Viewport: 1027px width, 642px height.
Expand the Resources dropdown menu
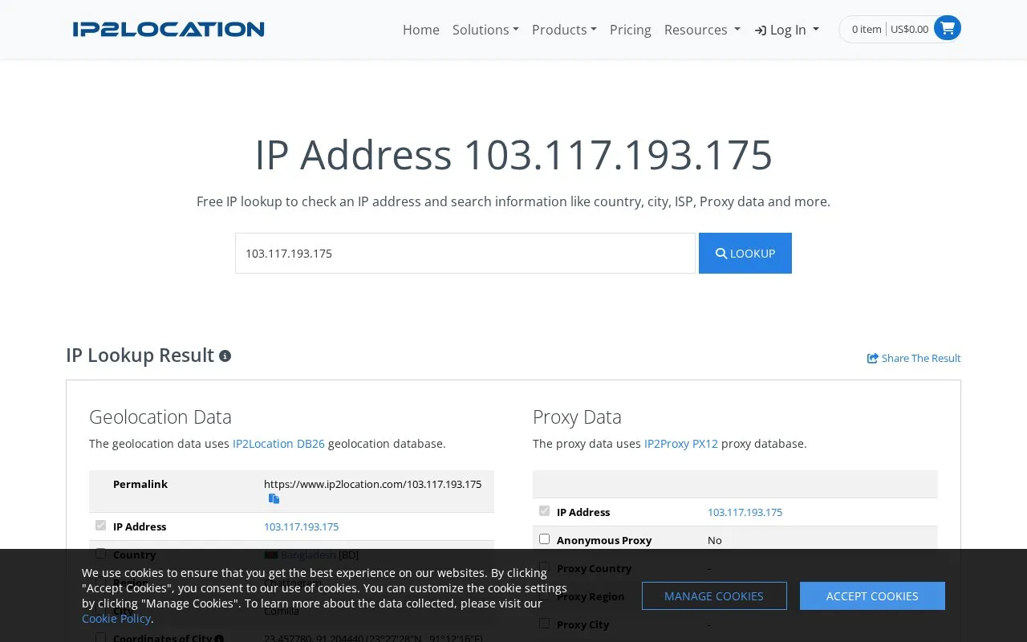pyautogui.click(x=702, y=30)
